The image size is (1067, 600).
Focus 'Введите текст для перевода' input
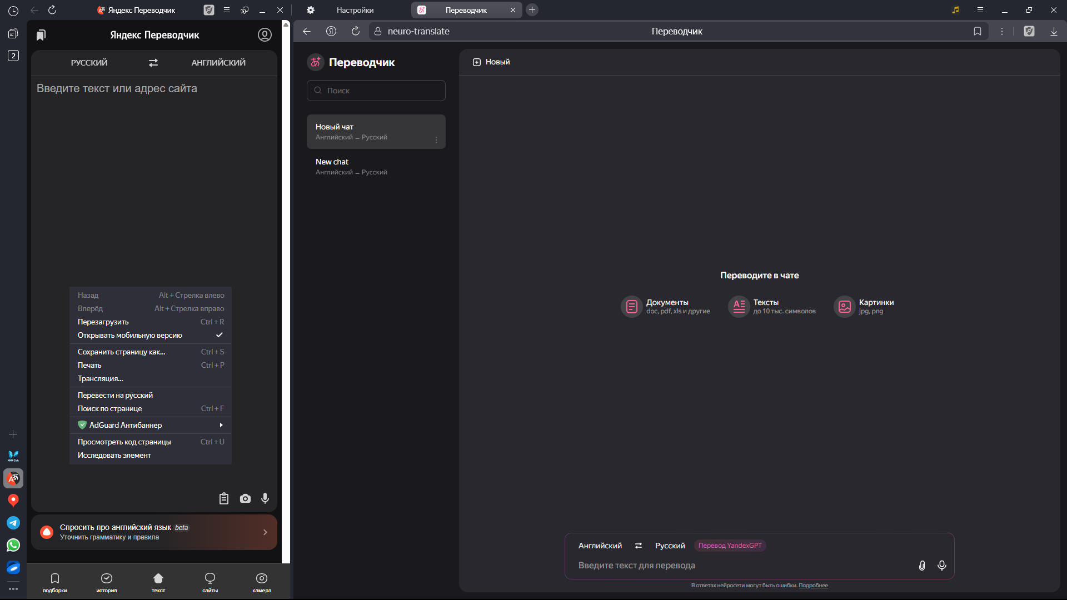pyautogui.click(x=745, y=566)
